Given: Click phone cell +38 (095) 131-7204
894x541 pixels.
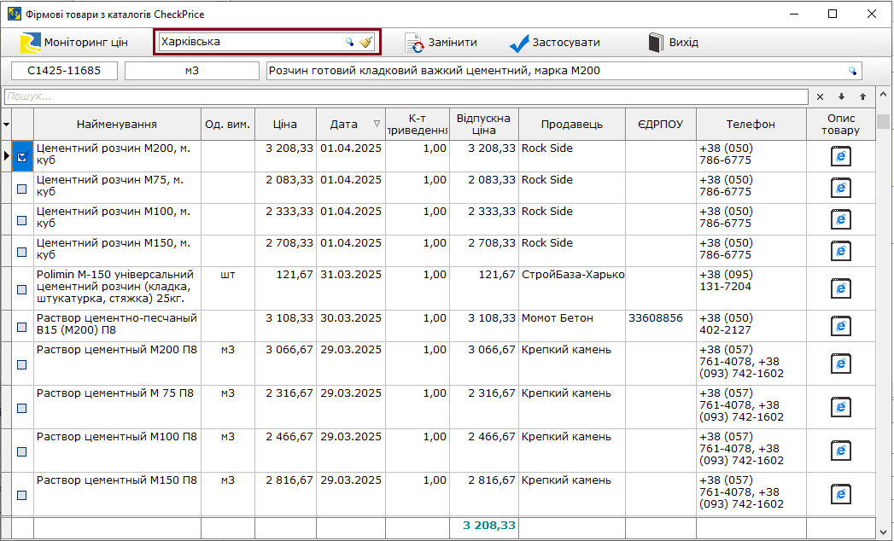Looking at the screenshot, I should (x=751, y=288).
